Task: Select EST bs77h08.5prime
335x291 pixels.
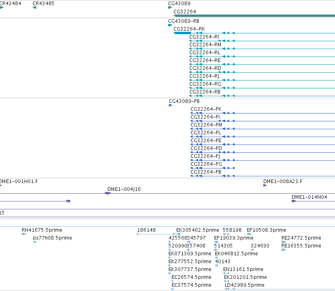Action: (52, 238)
